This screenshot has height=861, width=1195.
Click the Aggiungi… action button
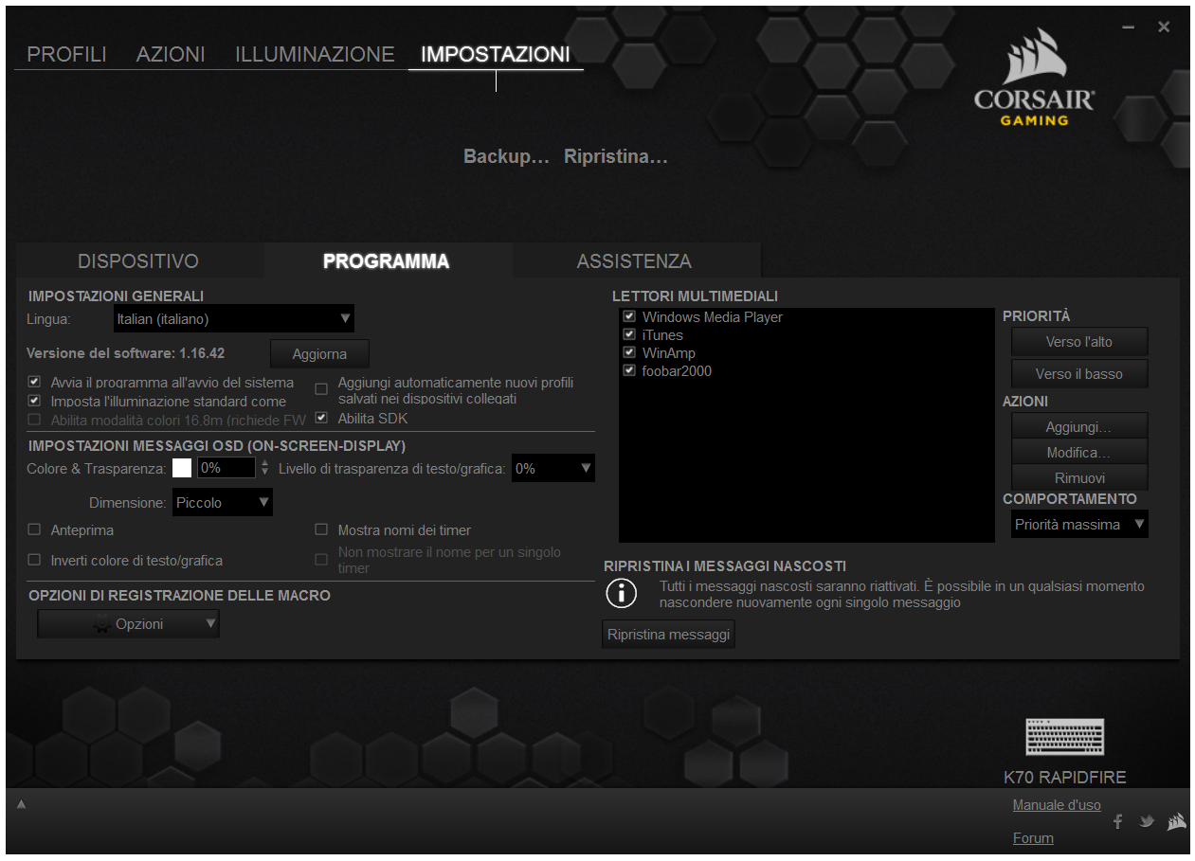(x=1079, y=427)
